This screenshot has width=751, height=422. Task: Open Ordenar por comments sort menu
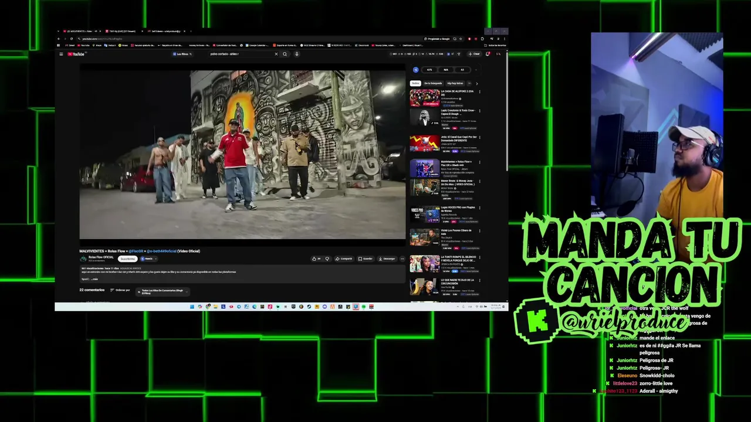pos(120,290)
